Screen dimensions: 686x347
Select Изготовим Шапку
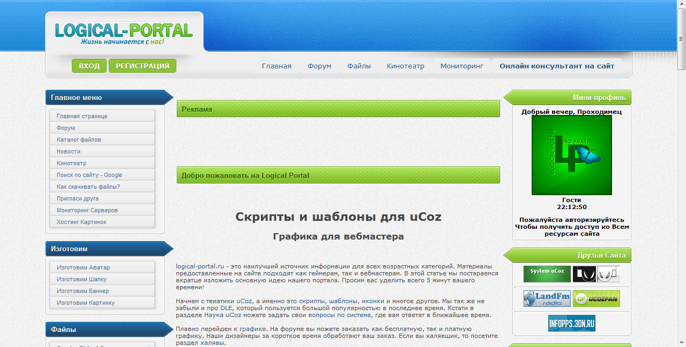102,279
